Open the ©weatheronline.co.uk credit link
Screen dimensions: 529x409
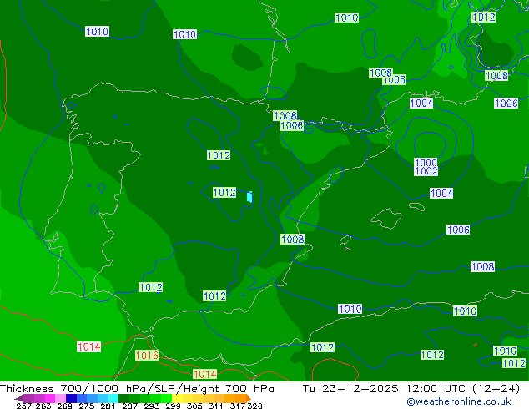coord(459,401)
